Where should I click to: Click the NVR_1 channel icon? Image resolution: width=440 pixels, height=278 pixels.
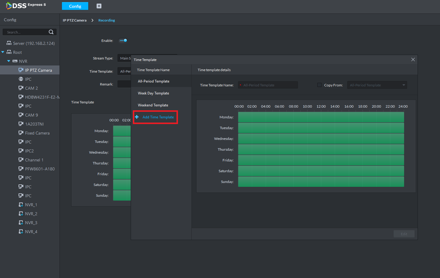pos(21,205)
